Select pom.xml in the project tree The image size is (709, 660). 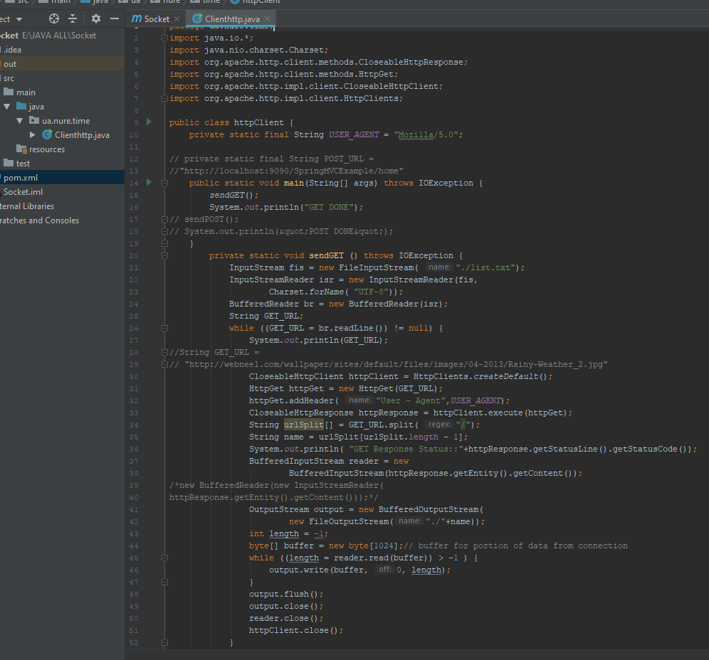click(x=20, y=178)
